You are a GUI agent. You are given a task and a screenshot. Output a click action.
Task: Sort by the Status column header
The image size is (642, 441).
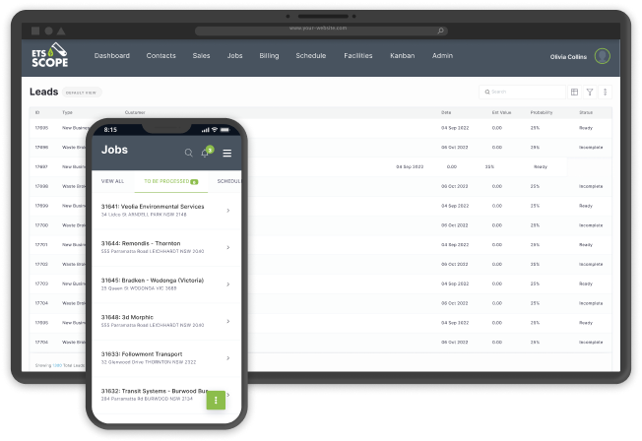(586, 112)
